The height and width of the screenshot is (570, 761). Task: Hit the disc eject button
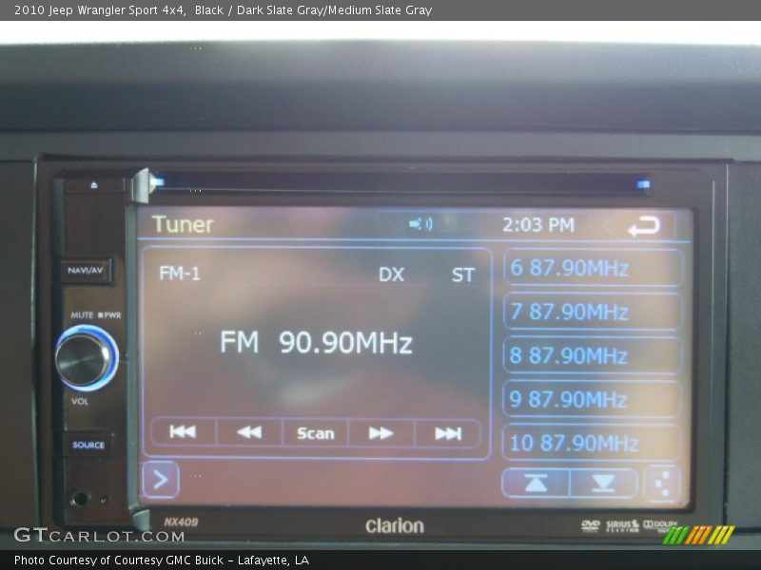pos(93,185)
